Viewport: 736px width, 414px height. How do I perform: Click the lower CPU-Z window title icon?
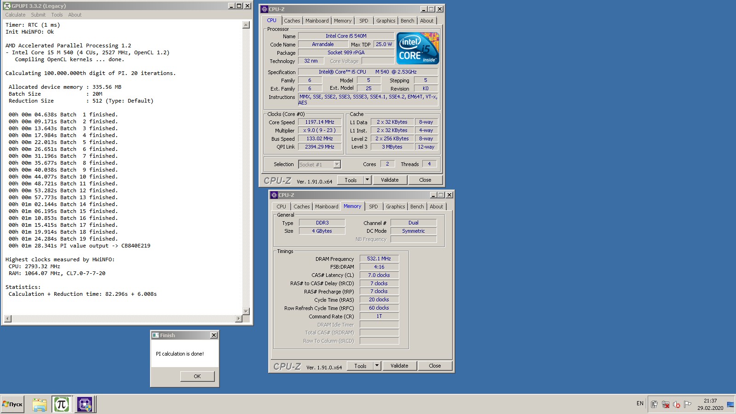274,195
